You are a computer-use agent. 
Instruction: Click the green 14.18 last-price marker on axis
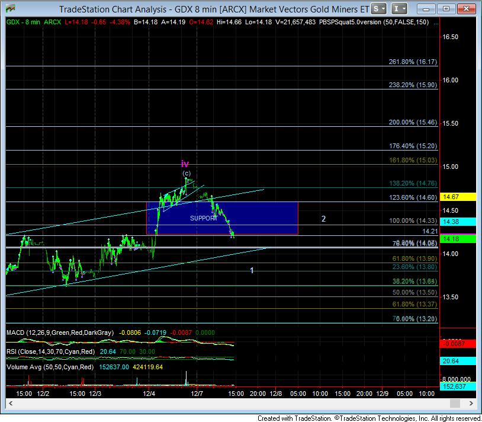click(458, 239)
